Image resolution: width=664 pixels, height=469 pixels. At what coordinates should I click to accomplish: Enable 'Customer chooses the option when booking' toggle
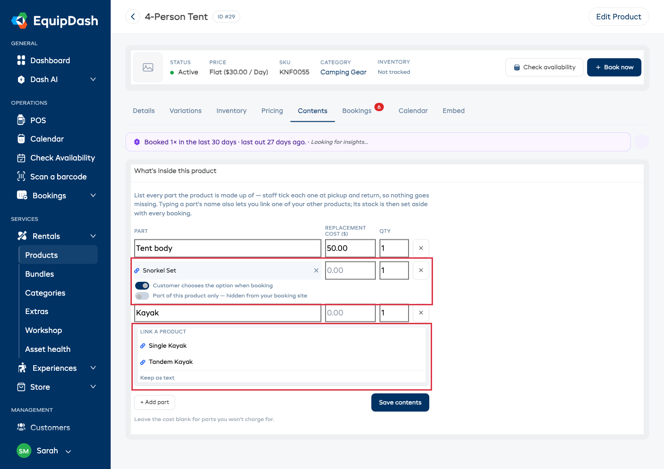(142, 285)
